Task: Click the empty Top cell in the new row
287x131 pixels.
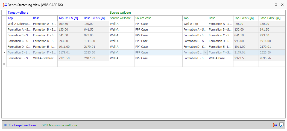Action: (x=19, y=64)
